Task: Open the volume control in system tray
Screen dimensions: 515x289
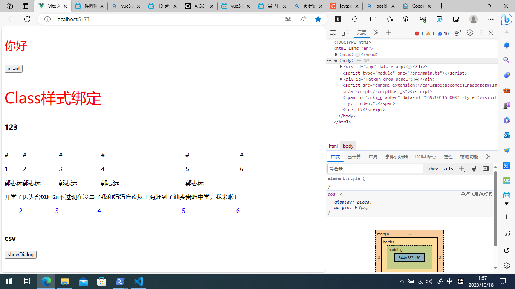Action: [x=429, y=281]
